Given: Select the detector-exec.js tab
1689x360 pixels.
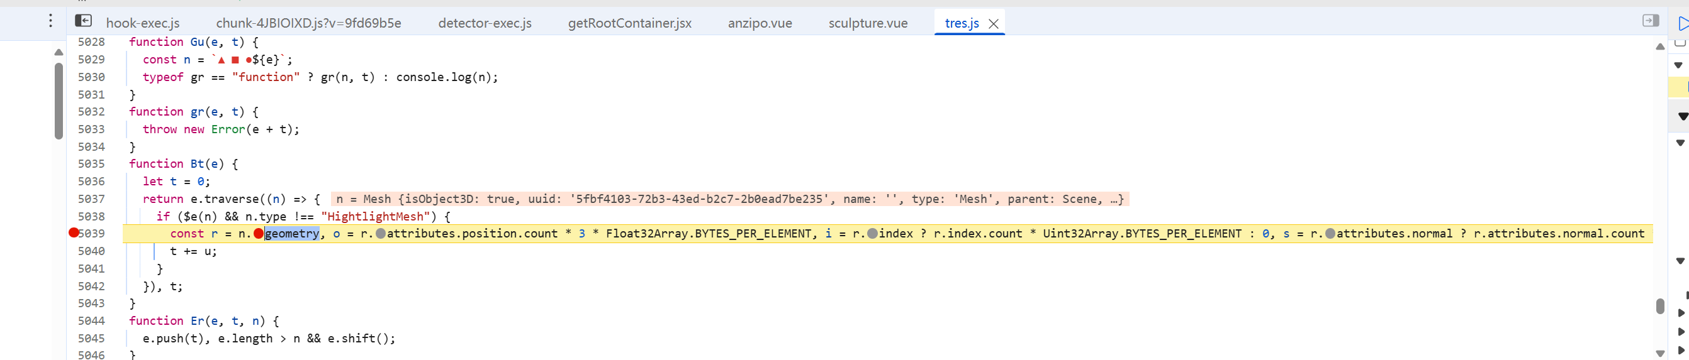Looking at the screenshot, I should pyautogui.click(x=485, y=24).
